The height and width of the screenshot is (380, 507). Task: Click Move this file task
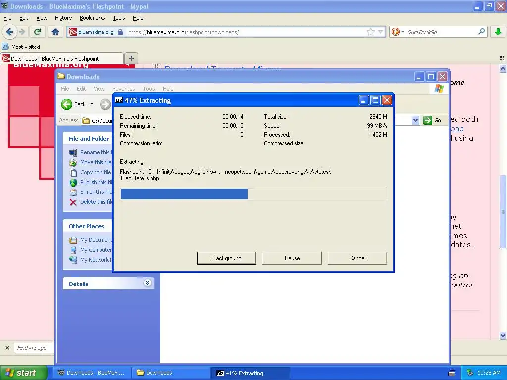(91, 162)
